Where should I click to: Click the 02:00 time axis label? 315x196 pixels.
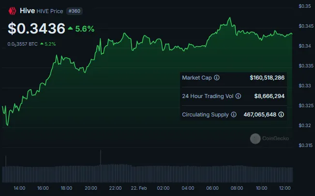pyautogui.click(x=163, y=188)
